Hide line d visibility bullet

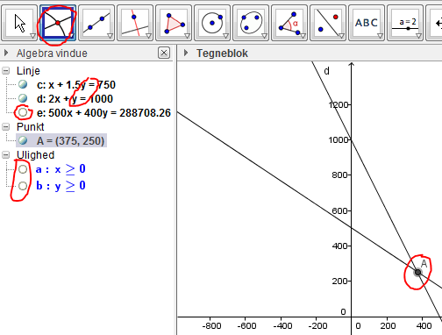[x=23, y=98]
